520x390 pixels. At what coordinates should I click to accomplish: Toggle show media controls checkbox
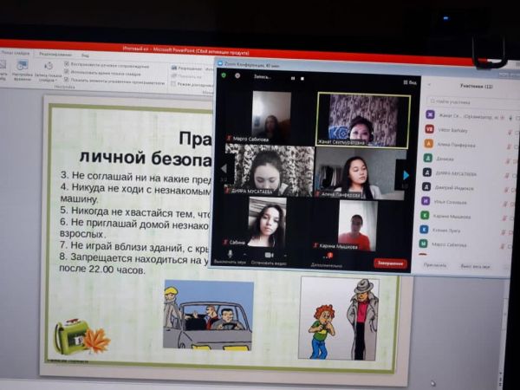(68, 81)
